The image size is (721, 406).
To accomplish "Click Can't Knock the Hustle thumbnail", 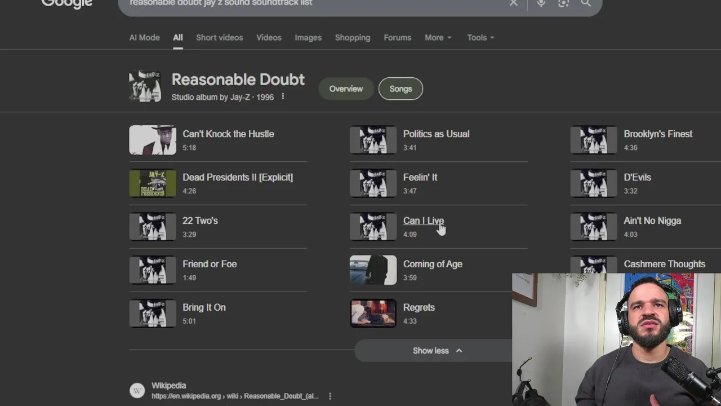I will 153,140.
